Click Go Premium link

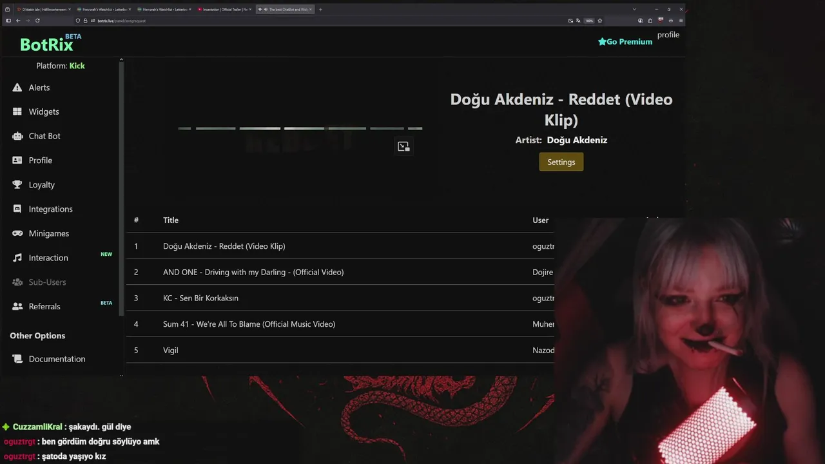(x=625, y=41)
